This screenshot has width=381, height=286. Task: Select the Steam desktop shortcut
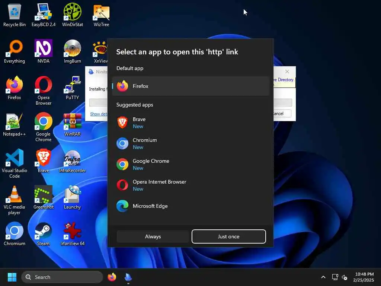tap(43, 234)
